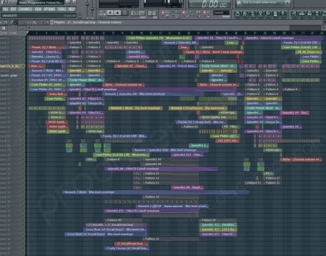
Task: Select the 'Sylenth1 #17 - LFO 1' clip
Action: point(219,230)
